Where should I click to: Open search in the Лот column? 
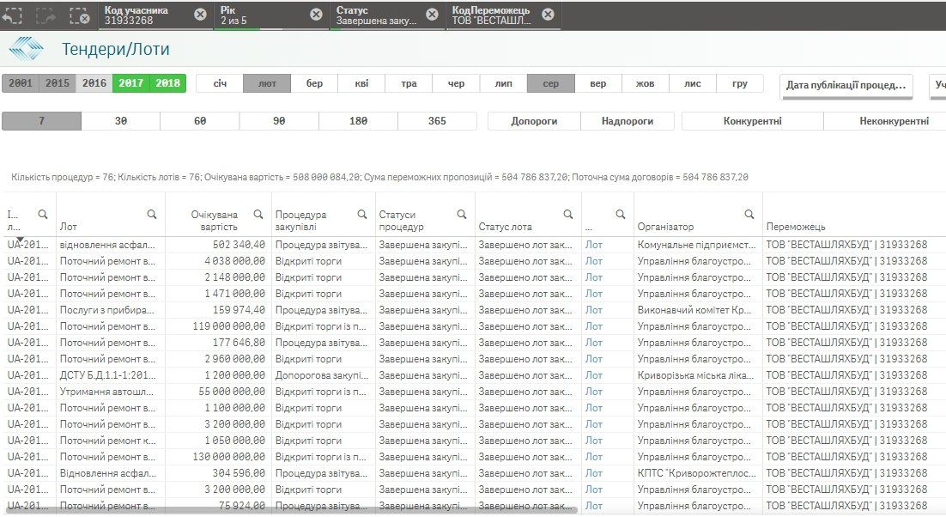[152, 215]
